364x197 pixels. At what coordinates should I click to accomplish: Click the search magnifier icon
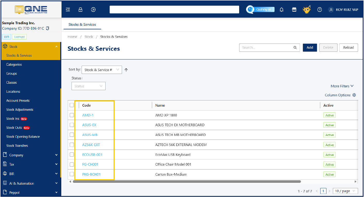tap(295, 48)
